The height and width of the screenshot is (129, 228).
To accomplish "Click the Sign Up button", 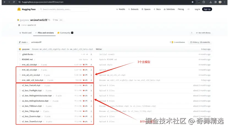I will 207,9.
